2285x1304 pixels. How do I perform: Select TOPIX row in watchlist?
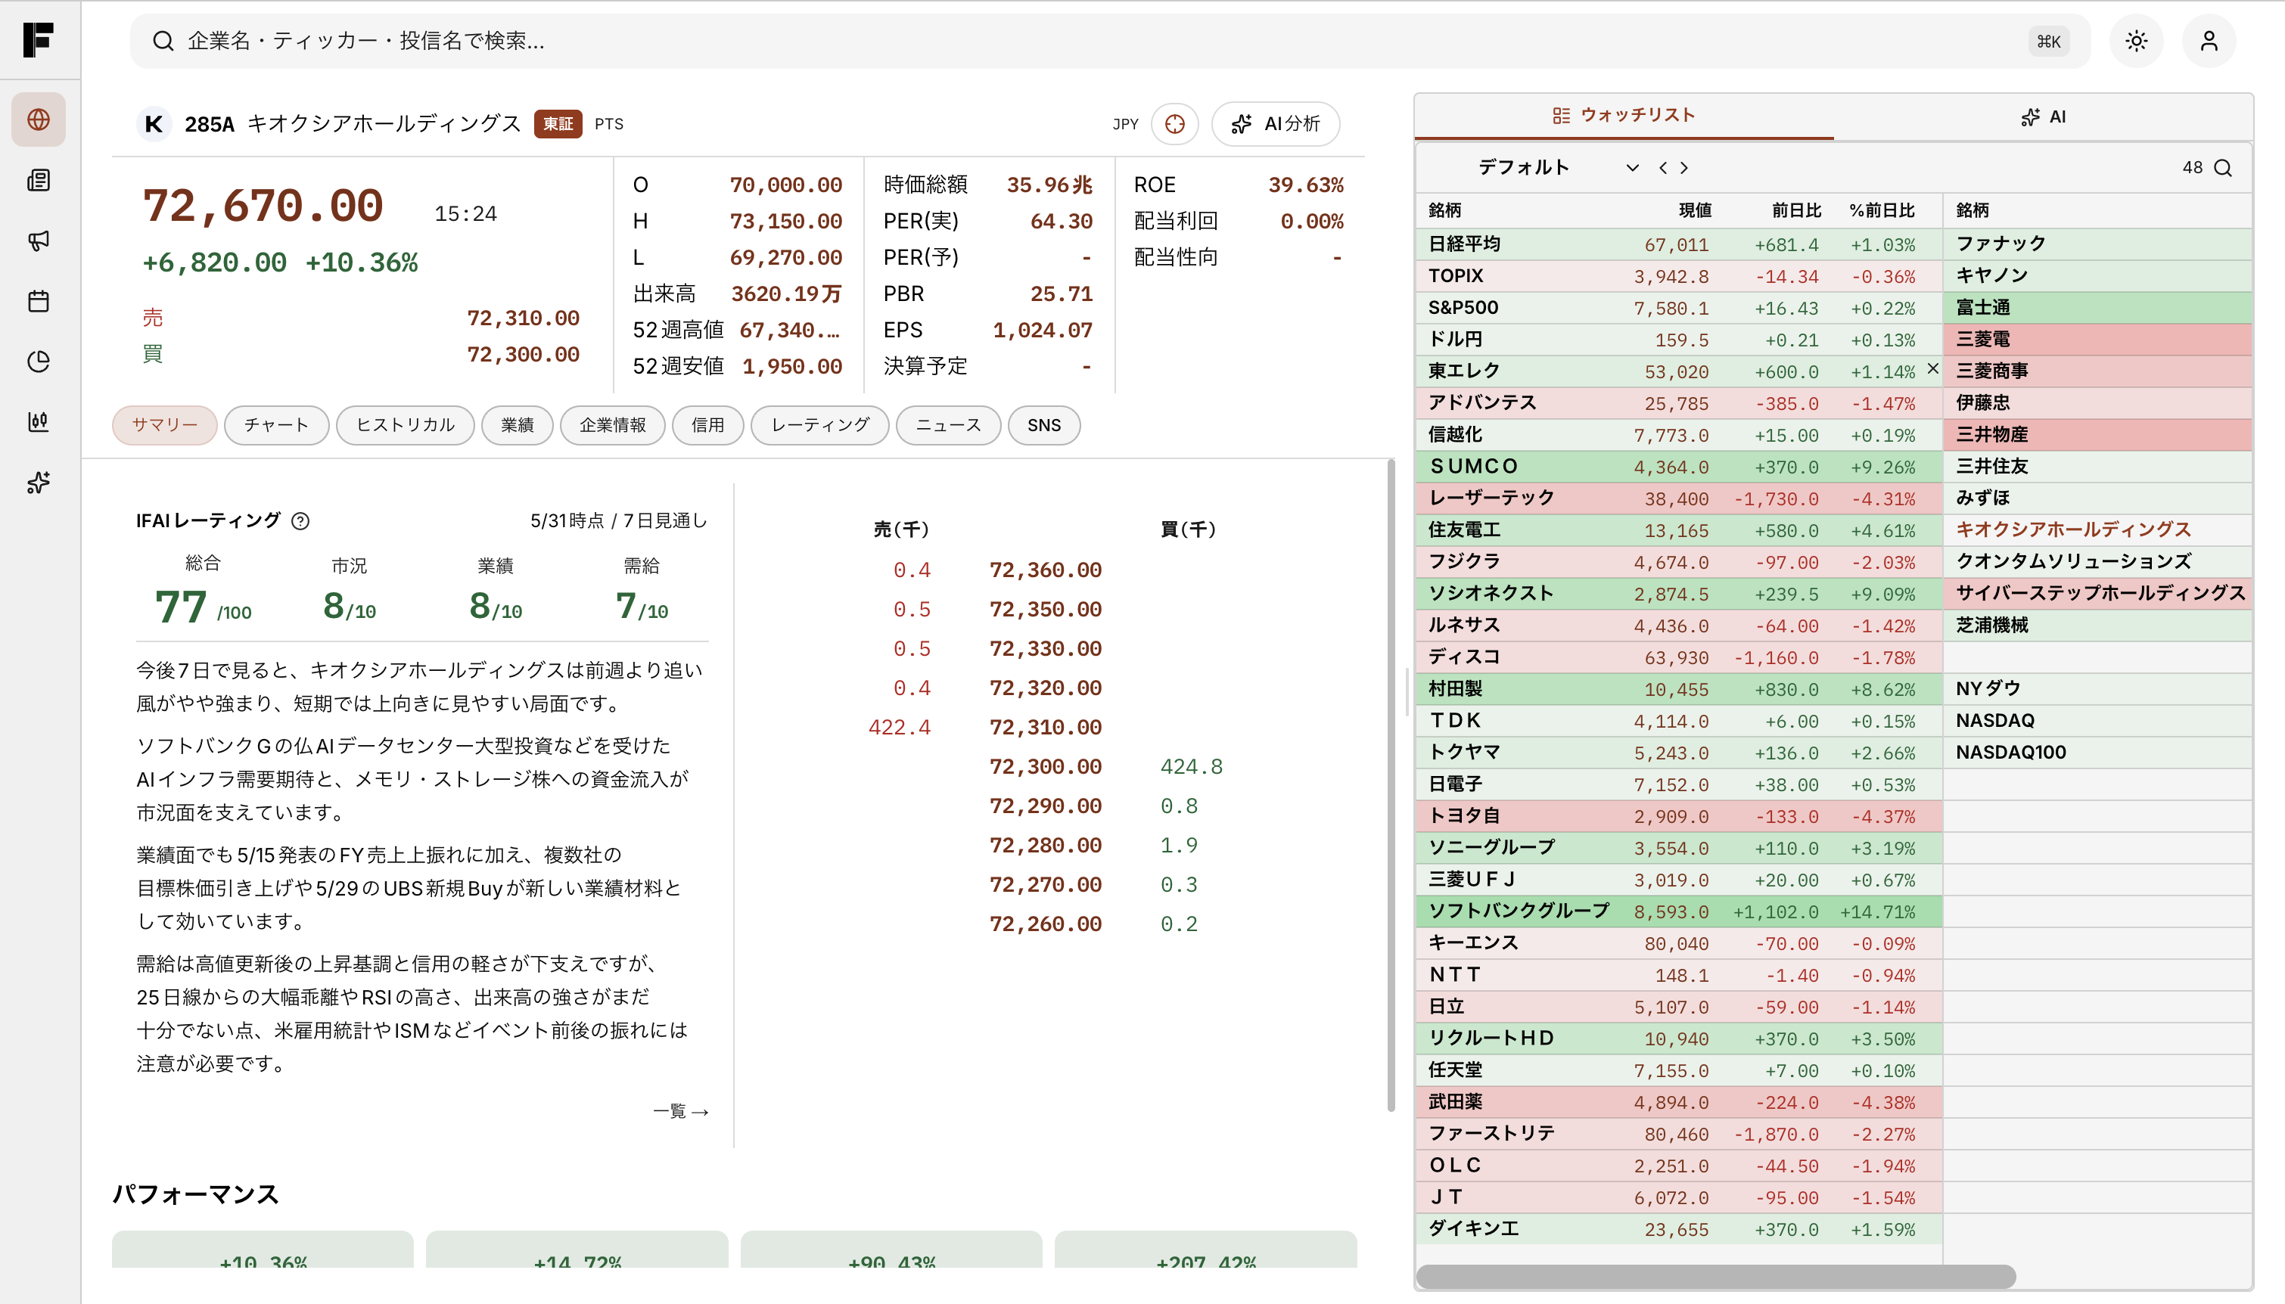1679,276
